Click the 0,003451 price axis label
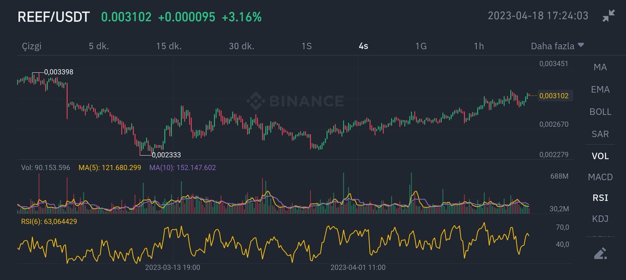 [x=553, y=63]
